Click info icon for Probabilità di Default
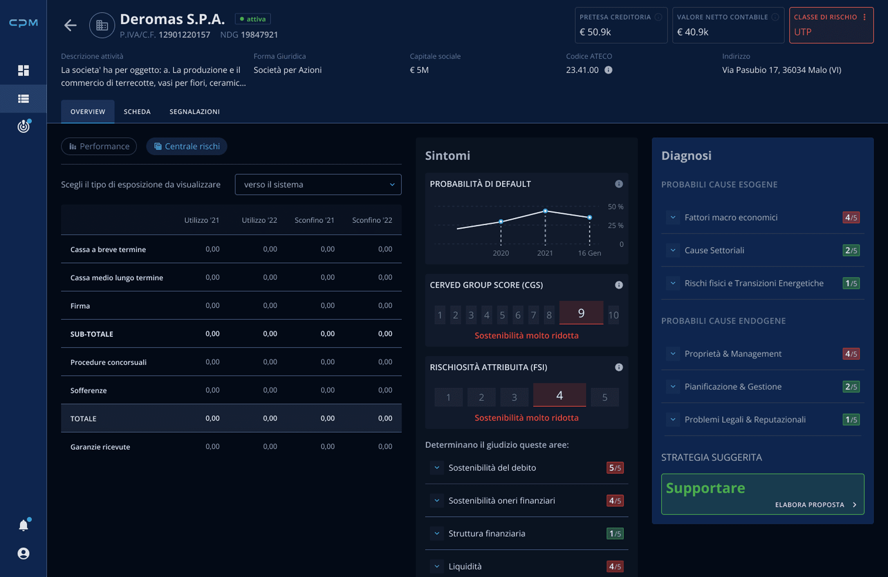This screenshot has width=888, height=577. tap(619, 184)
